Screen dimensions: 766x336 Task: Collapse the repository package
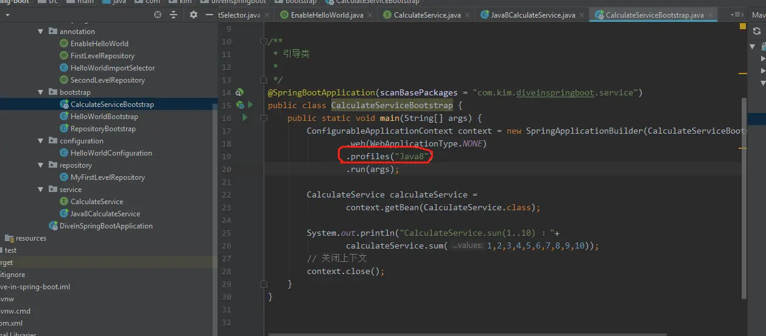41,165
